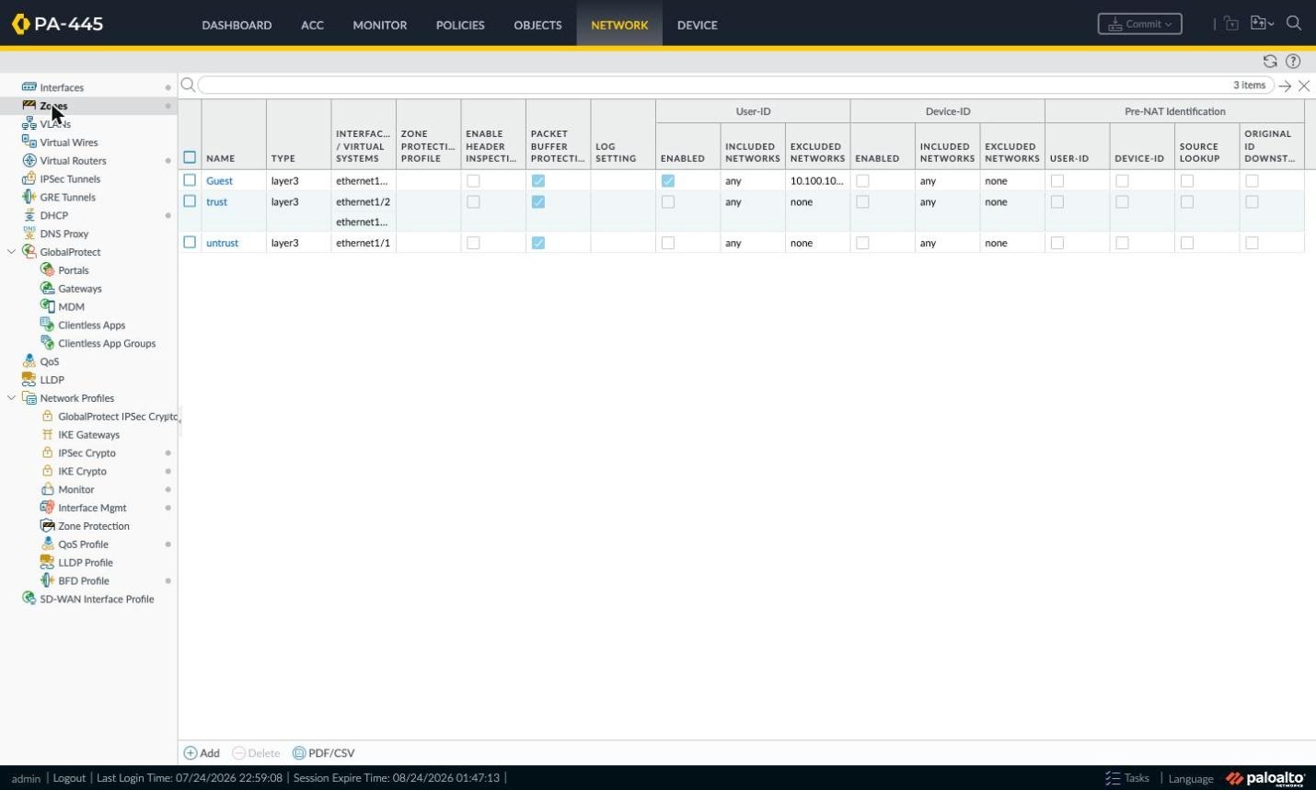Open IPSec Crypto profile
The image size is (1316, 790).
pos(87,453)
